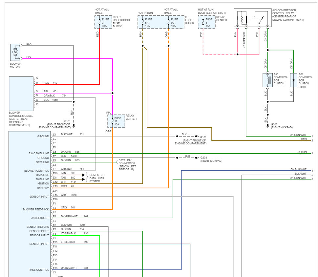This screenshot has width=318, height=277.
Task: Select the Fuse 9C 10A symbol
Action: pyautogui.click(x=169, y=22)
